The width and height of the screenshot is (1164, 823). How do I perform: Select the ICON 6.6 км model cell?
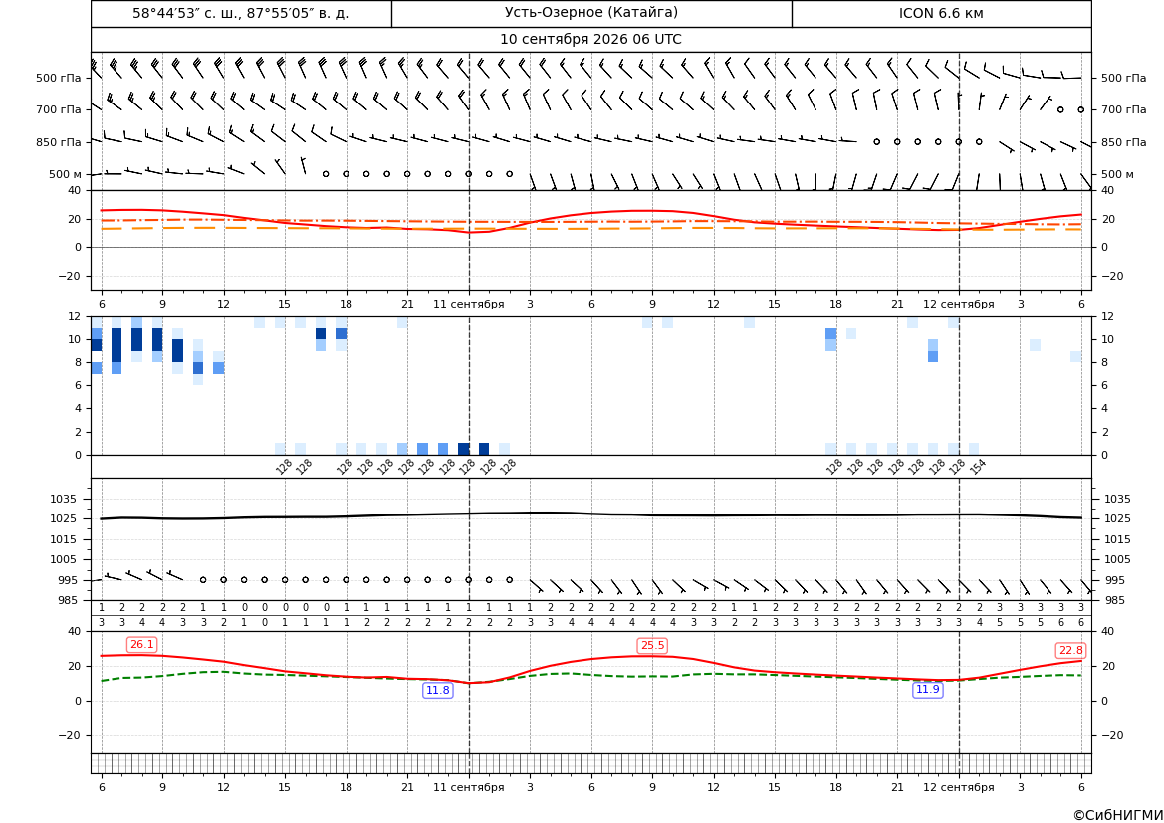coord(941,13)
